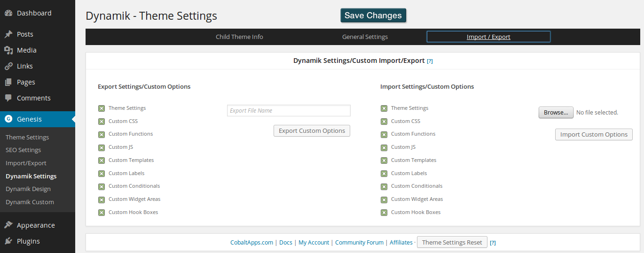This screenshot has height=253, width=644.
Task: Toggle Custom Hook Boxes export checkbox
Action: click(x=102, y=213)
